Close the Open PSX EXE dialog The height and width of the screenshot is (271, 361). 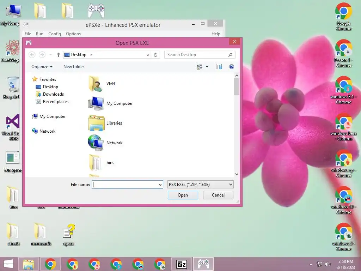pyautogui.click(x=234, y=42)
